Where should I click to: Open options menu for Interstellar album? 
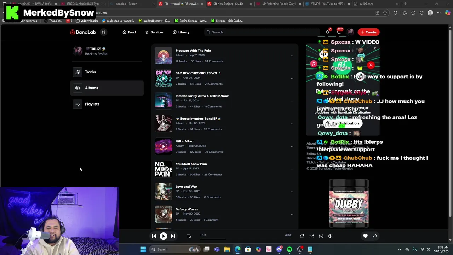pos(293,101)
